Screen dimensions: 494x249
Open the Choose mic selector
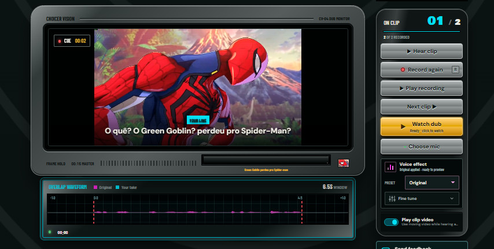422,147
